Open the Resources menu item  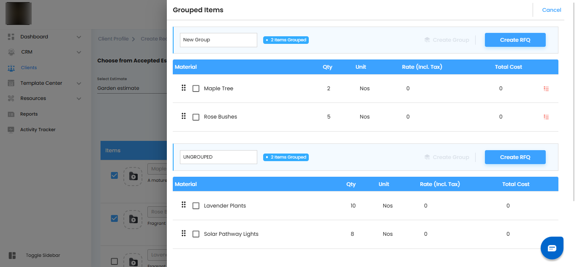coord(33,98)
